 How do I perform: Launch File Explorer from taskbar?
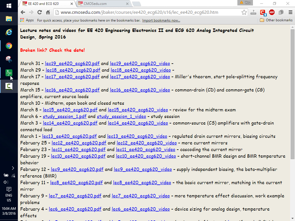click(x=9, y=19)
